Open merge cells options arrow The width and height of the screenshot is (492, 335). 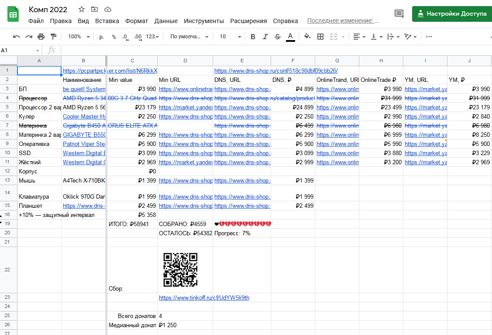click(343, 37)
